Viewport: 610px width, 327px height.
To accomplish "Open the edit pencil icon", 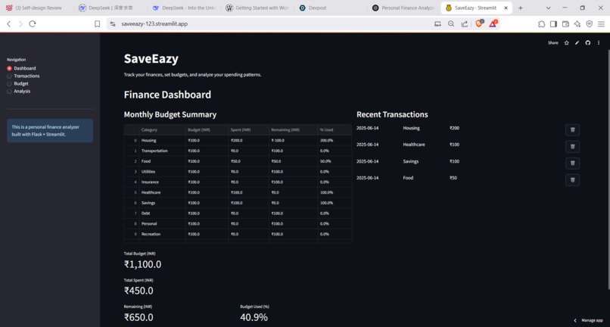I will (577, 43).
